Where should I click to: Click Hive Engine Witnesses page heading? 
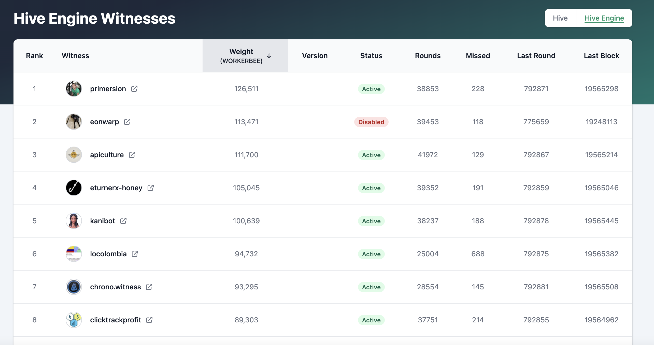[x=94, y=18]
